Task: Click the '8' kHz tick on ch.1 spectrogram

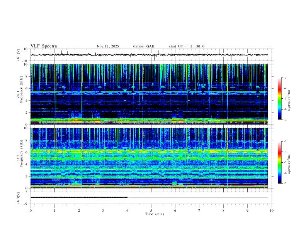Action: click(27, 76)
